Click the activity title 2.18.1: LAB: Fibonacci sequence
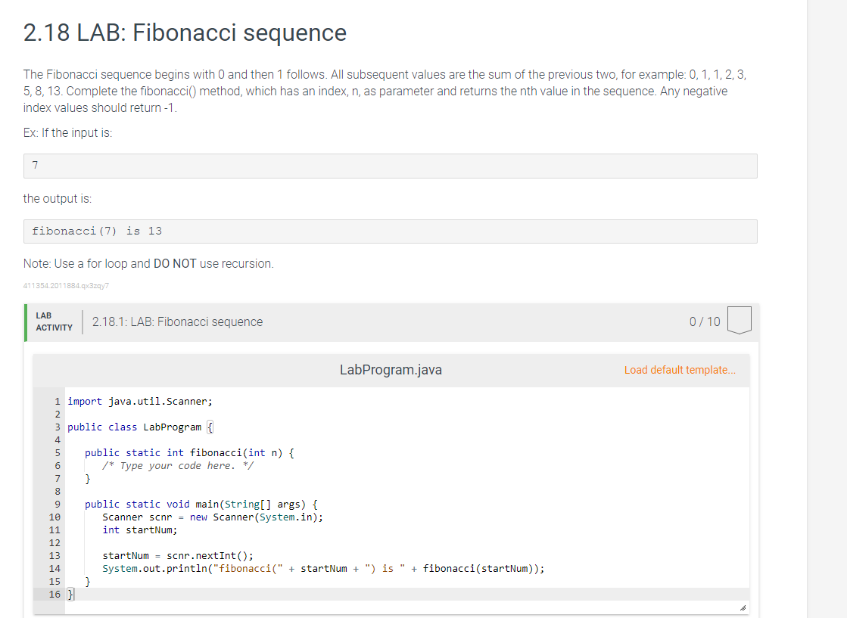The width and height of the screenshot is (847, 618). pyautogui.click(x=177, y=321)
